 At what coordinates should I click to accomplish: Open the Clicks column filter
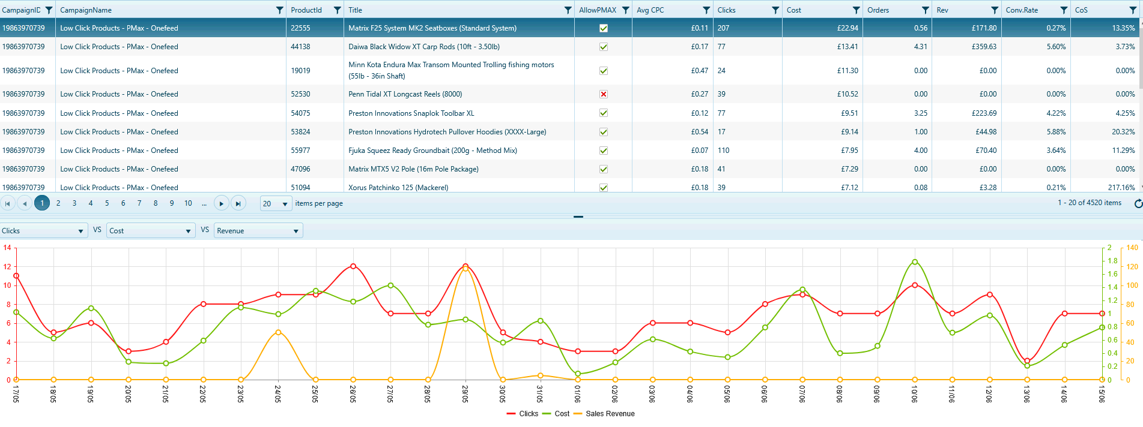pos(775,10)
